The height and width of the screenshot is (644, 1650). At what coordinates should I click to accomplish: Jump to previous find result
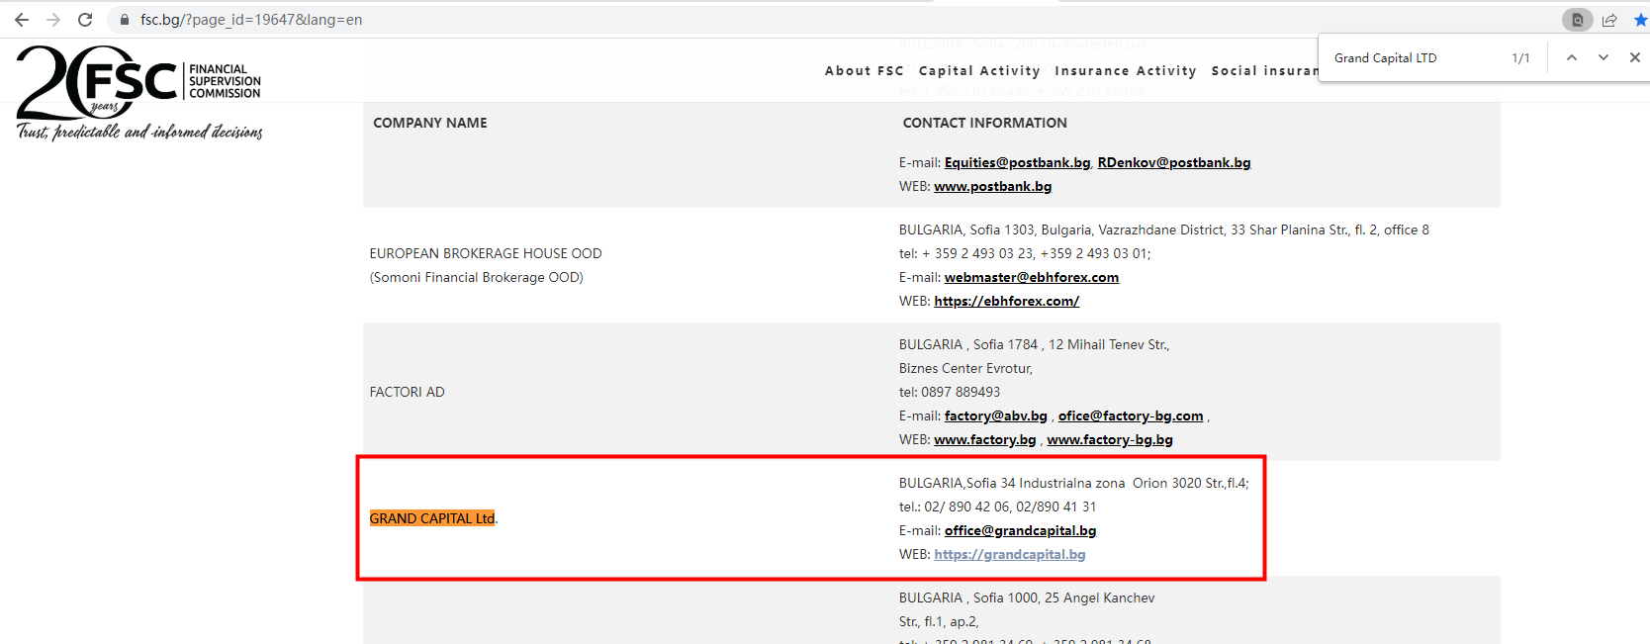1572,57
